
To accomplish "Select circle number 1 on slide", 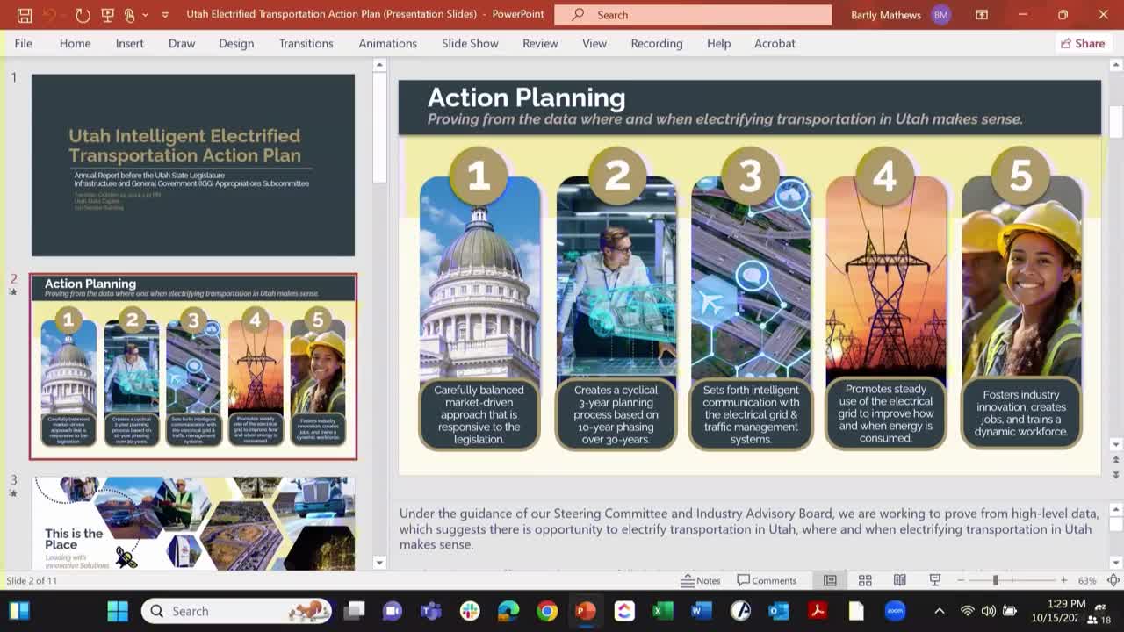I will tap(479, 176).
